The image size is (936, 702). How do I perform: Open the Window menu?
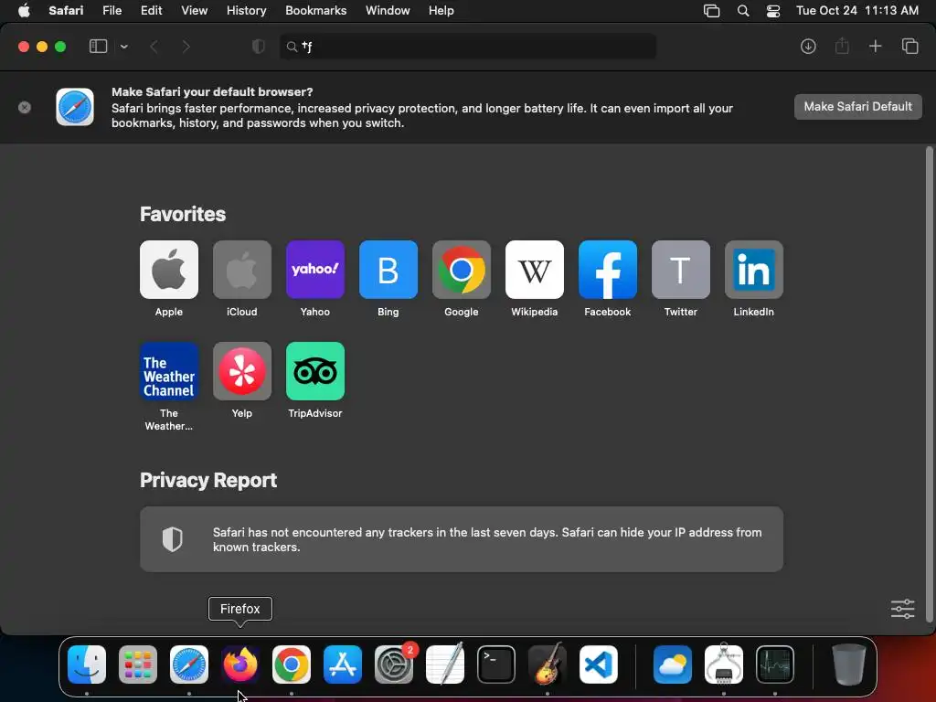388,11
